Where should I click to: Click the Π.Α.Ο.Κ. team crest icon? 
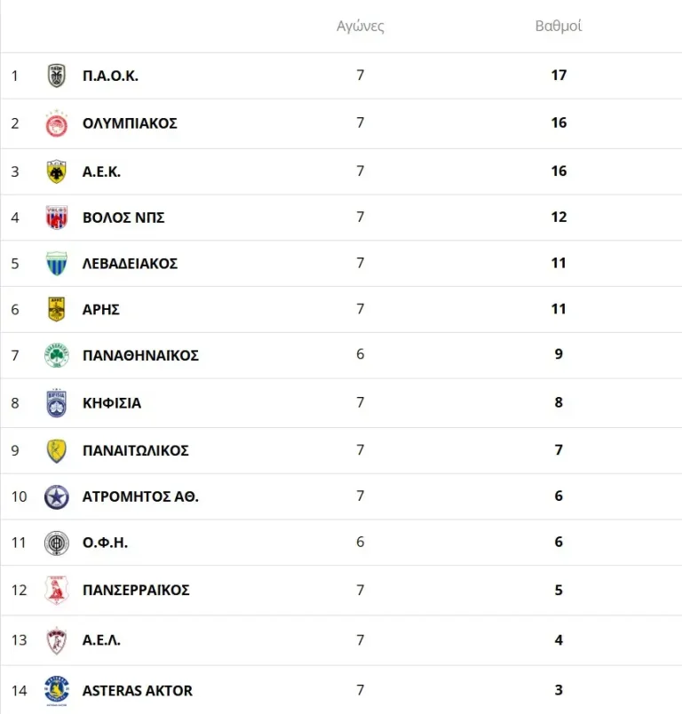click(x=57, y=75)
